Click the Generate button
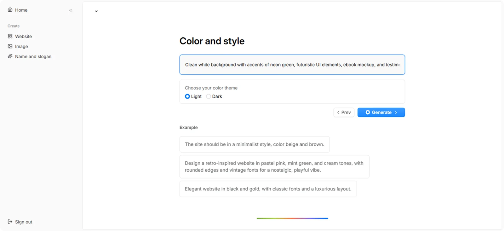The width and height of the screenshot is (504, 231). (381, 112)
